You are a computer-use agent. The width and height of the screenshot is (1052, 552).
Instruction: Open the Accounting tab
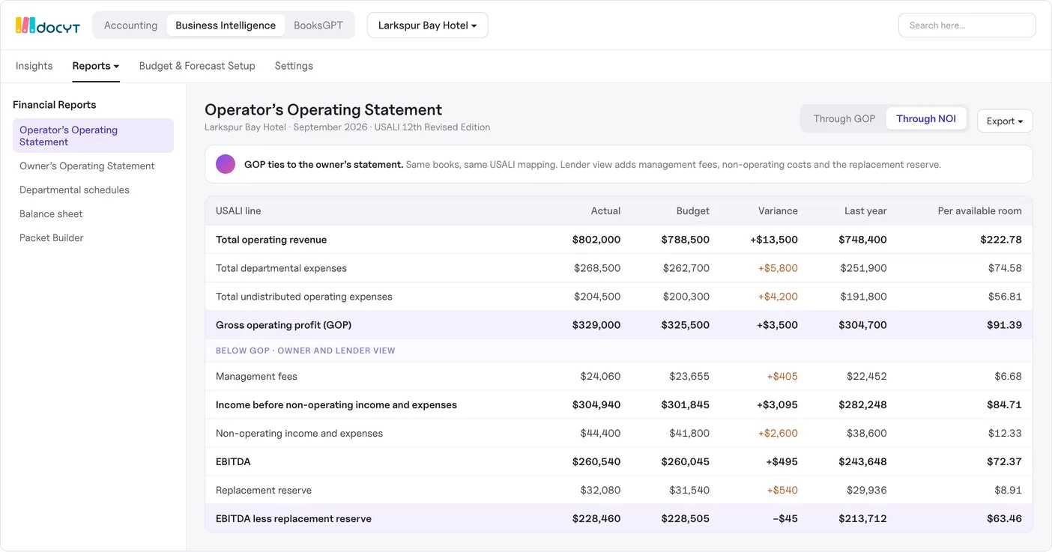(x=130, y=25)
